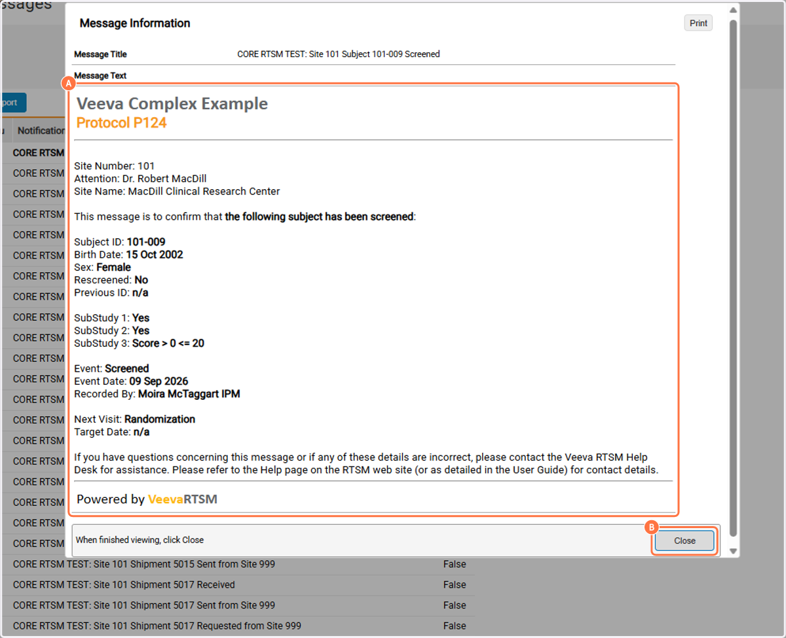Image resolution: width=786 pixels, height=638 pixels.
Task: Click Site Number 101 line
Action: 114,166
